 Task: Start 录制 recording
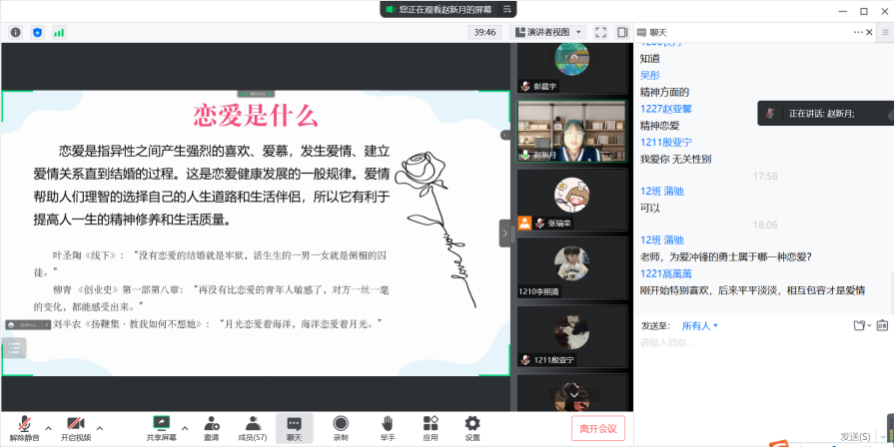(x=341, y=429)
